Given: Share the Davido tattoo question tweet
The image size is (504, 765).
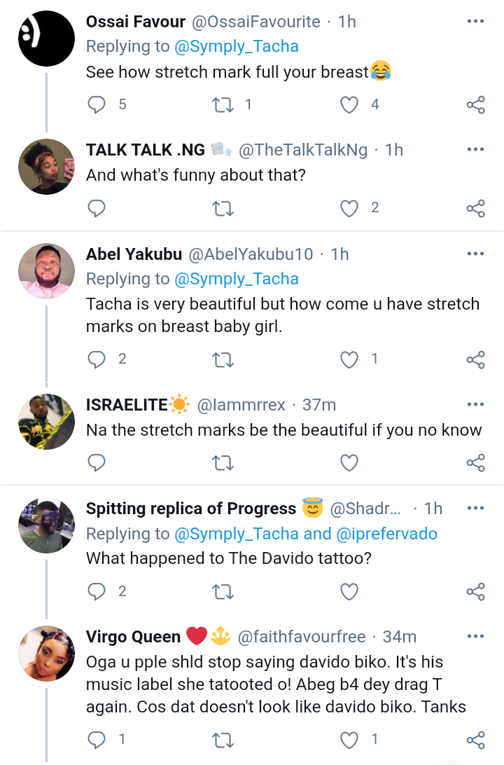Looking at the screenshot, I should click(476, 591).
